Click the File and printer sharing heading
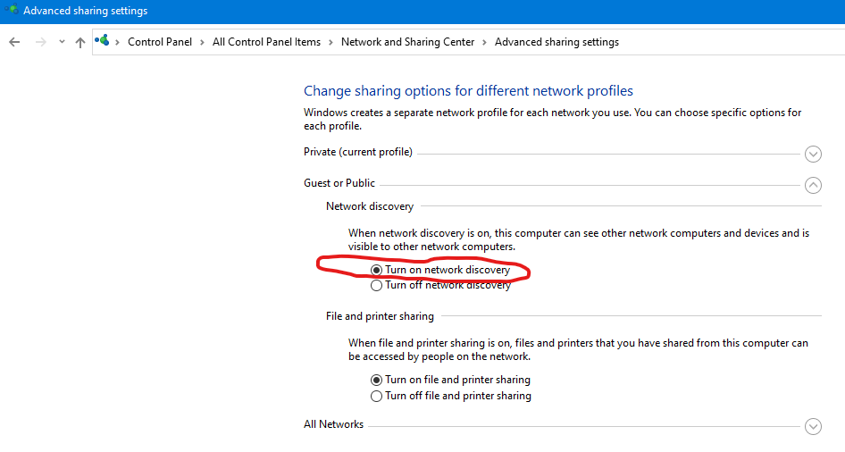845x452 pixels. click(x=380, y=316)
